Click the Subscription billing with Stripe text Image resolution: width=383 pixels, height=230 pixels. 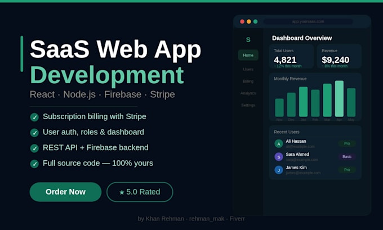95,116
